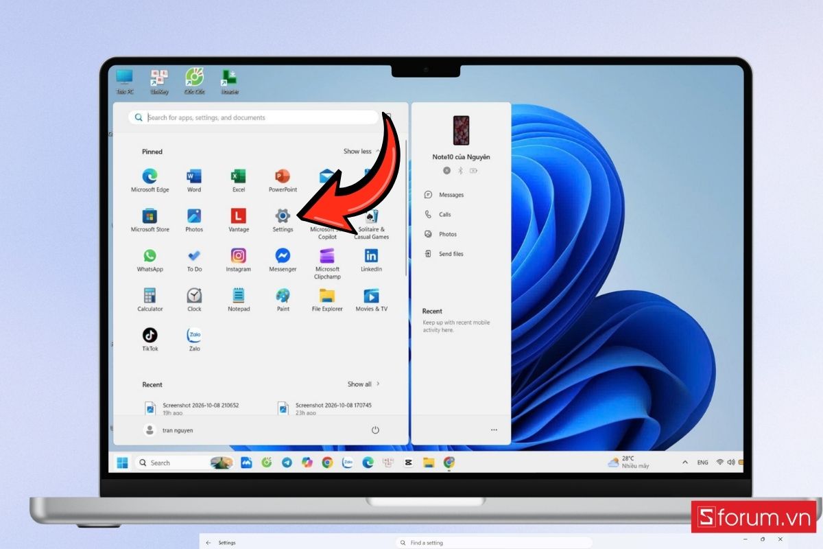
Task: Open the To Do app
Action: tap(194, 260)
